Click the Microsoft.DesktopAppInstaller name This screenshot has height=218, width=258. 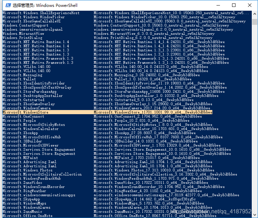[33, 96]
